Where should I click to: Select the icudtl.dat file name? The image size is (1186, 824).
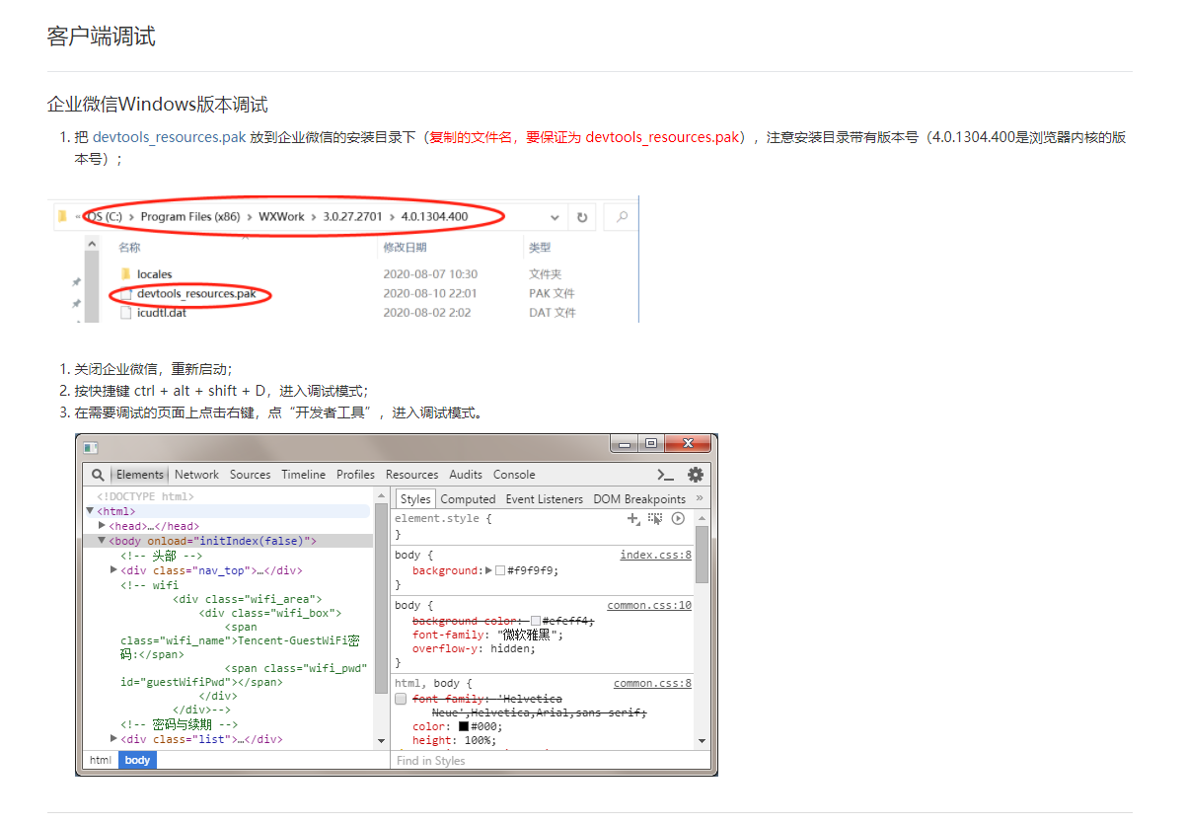162,313
